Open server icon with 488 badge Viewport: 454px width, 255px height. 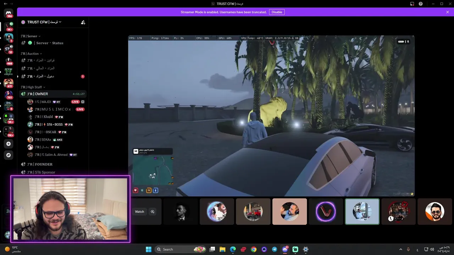click(x=9, y=60)
